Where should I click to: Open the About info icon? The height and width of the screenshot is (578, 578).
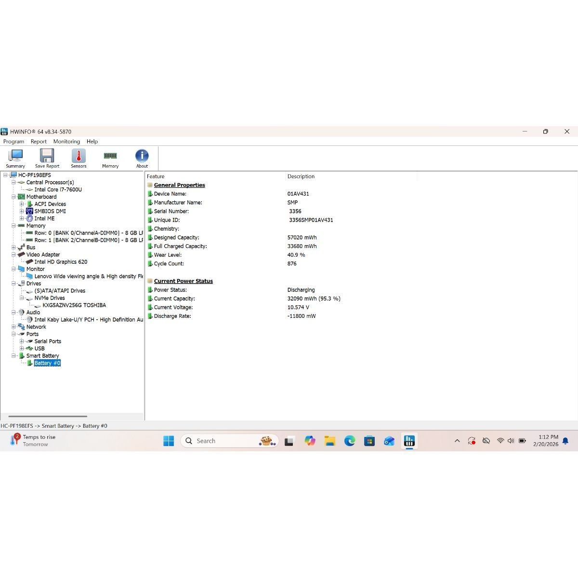click(142, 158)
